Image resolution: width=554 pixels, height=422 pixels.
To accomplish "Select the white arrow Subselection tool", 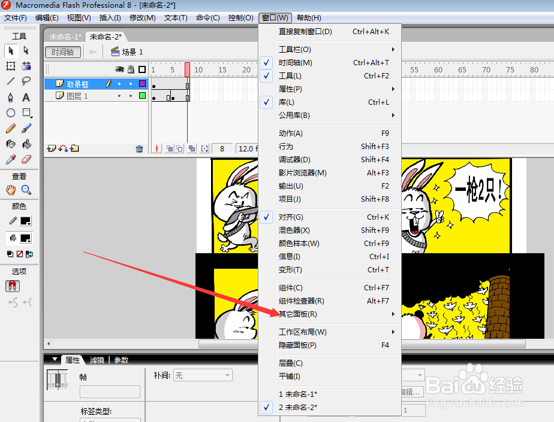I will (26, 51).
